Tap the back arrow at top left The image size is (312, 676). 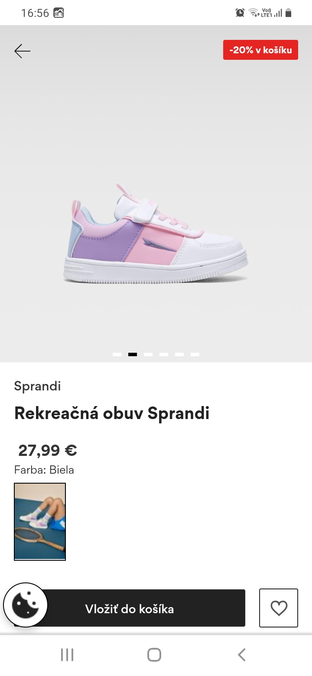pos(22,51)
